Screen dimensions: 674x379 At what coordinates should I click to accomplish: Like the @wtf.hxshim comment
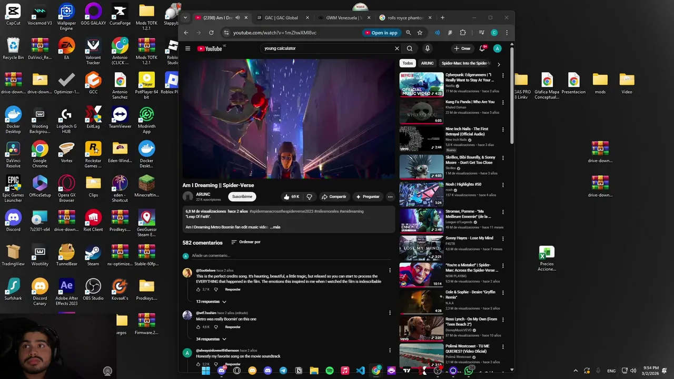[199, 327]
